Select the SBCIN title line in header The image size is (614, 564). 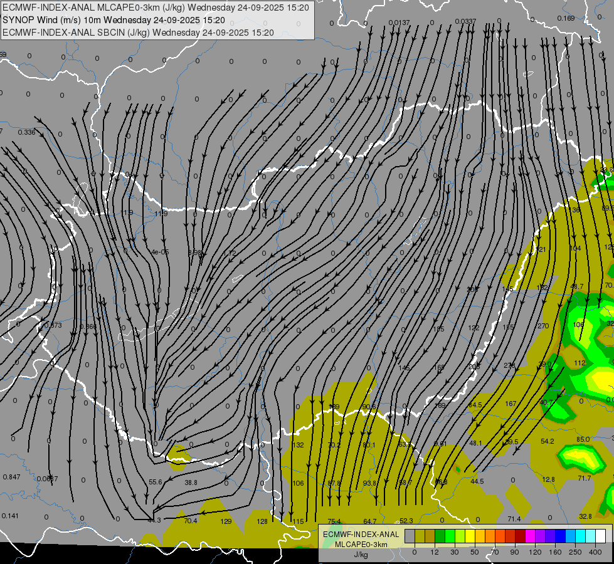138,33
